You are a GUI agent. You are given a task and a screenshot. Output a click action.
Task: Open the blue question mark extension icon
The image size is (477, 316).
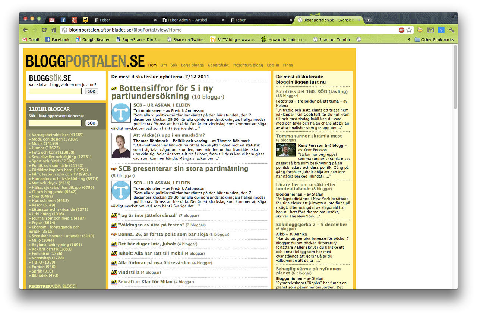[x=441, y=30]
